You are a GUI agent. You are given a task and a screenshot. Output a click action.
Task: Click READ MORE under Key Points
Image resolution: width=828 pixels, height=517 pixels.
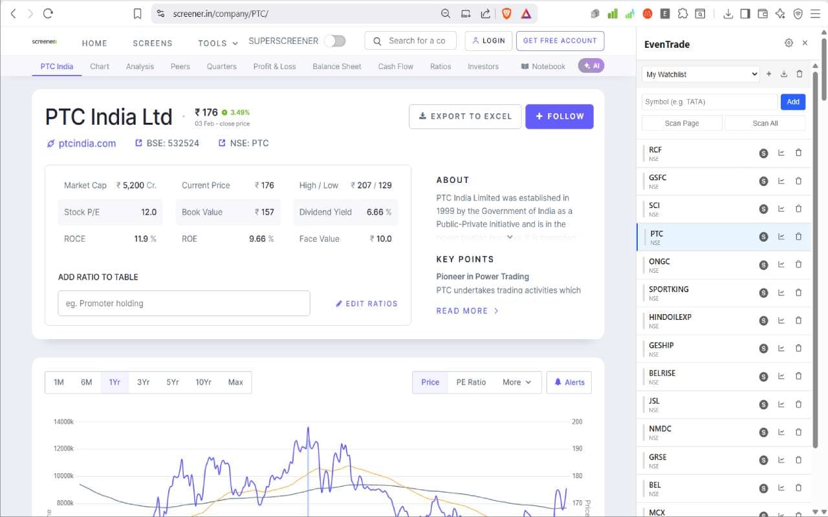click(467, 311)
